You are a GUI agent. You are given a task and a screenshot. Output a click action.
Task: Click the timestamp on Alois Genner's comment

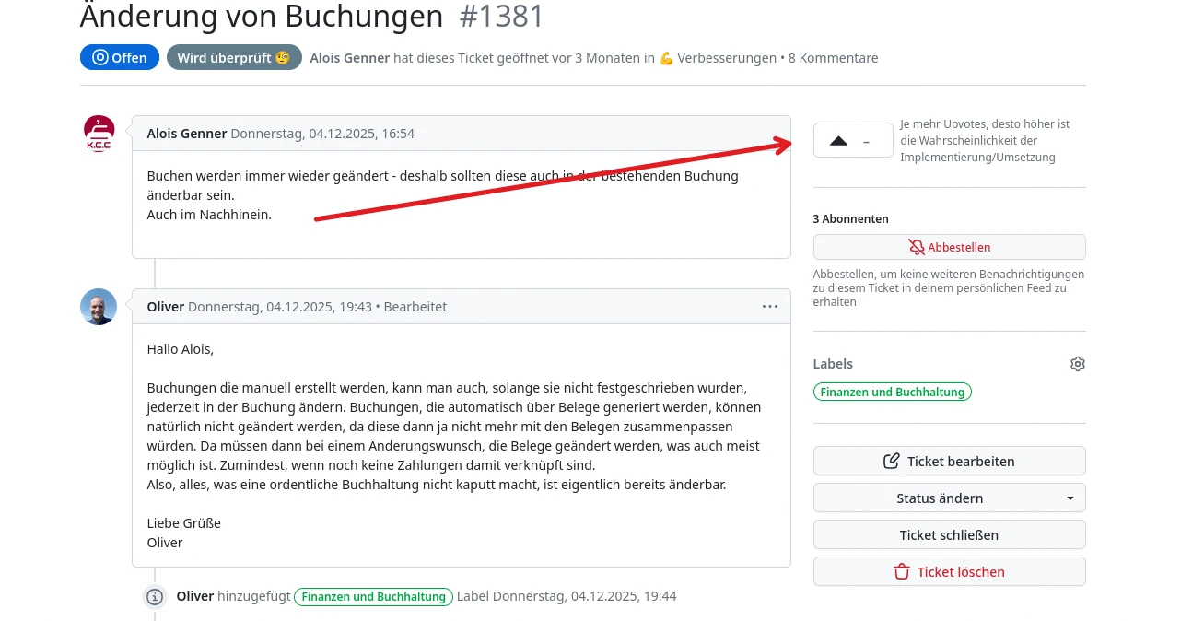pos(322,134)
